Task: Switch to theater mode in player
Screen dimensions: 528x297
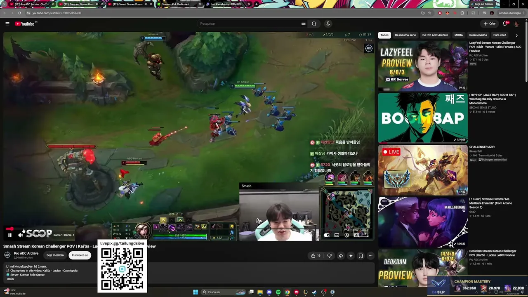Action: tap(356, 235)
